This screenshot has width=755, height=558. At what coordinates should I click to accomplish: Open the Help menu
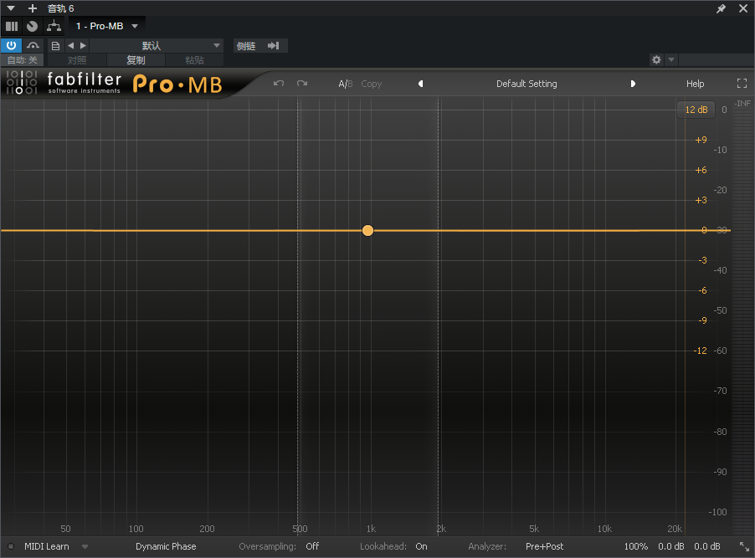click(x=695, y=84)
